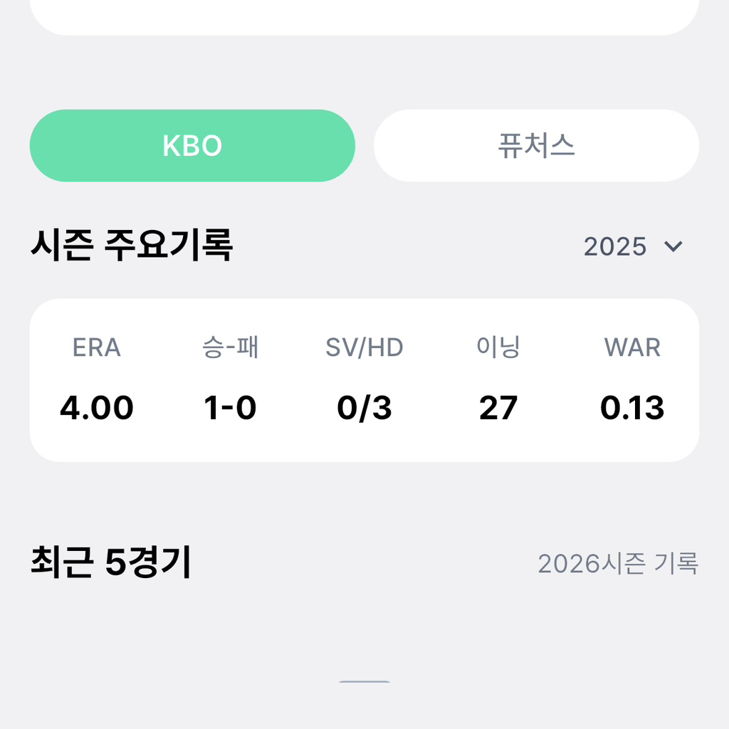
Task: Tap the 시즌 주요기록 section heading
Action: pyautogui.click(x=132, y=245)
